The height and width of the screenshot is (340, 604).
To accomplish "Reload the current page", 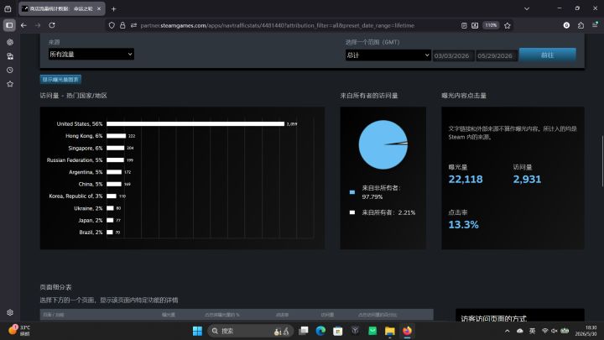I will point(52,25).
